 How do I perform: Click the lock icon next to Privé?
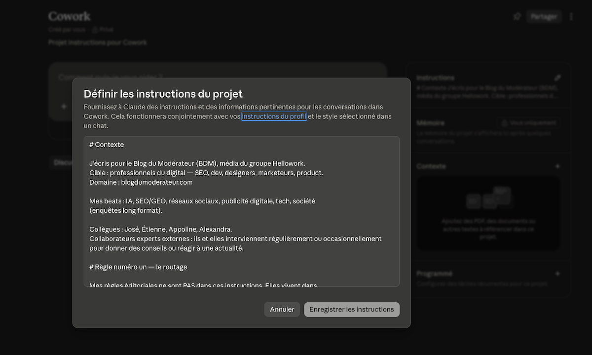(95, 30)
